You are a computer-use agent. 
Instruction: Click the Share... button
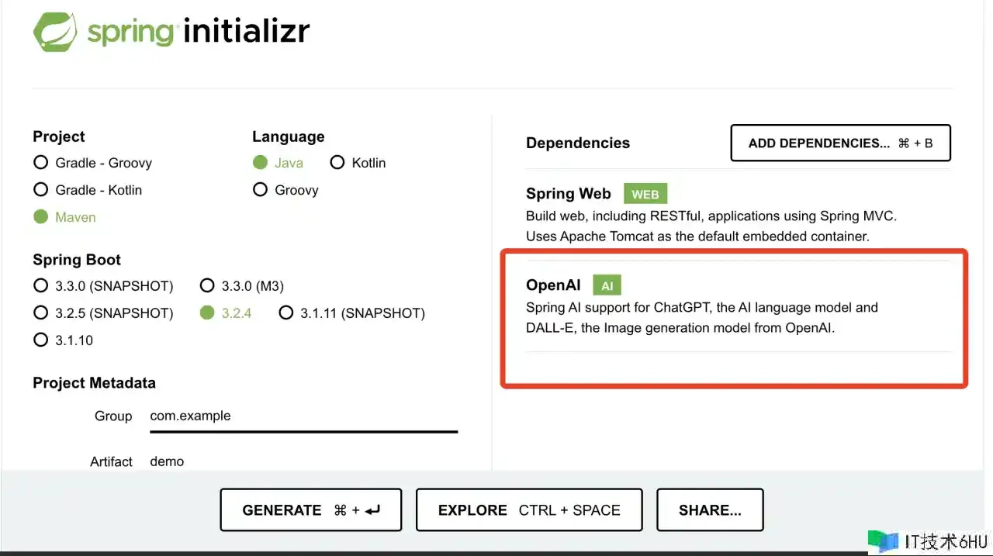pyautogui.click(x=710, y=509)
